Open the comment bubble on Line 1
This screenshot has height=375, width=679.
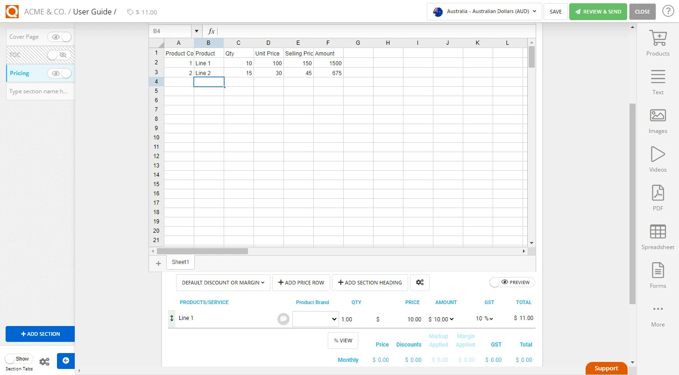[283, 318]
